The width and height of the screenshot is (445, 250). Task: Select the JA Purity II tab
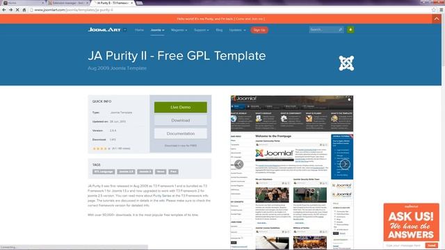coord(113,3)
